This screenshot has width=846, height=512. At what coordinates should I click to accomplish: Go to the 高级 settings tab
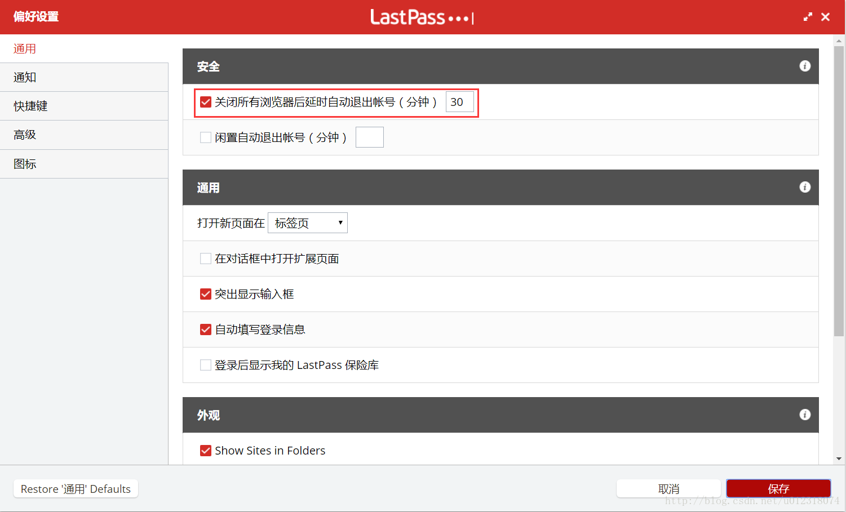(84, 135)
